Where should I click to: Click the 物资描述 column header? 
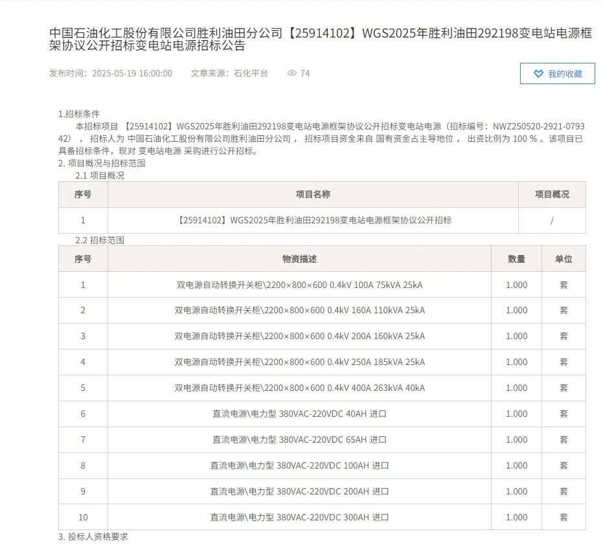300,259
